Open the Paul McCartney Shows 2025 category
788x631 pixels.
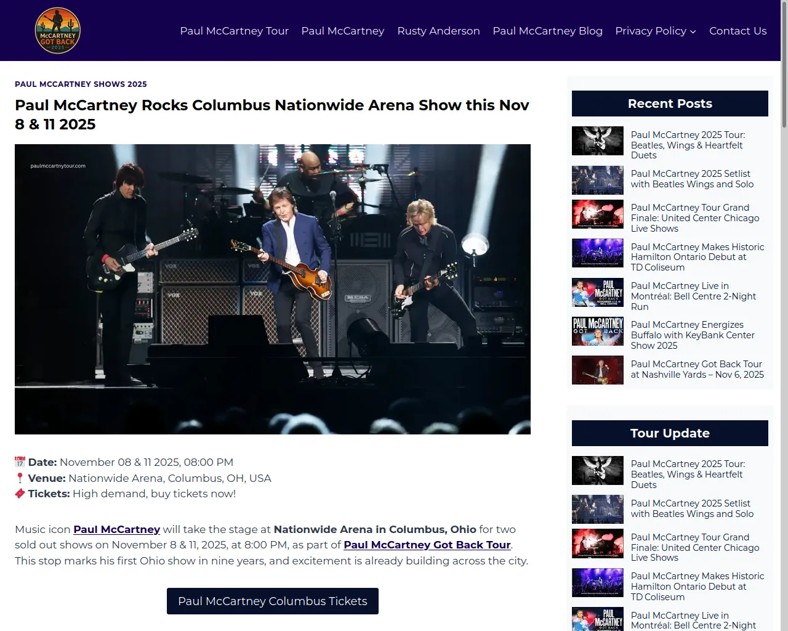(x=81, y=84)
